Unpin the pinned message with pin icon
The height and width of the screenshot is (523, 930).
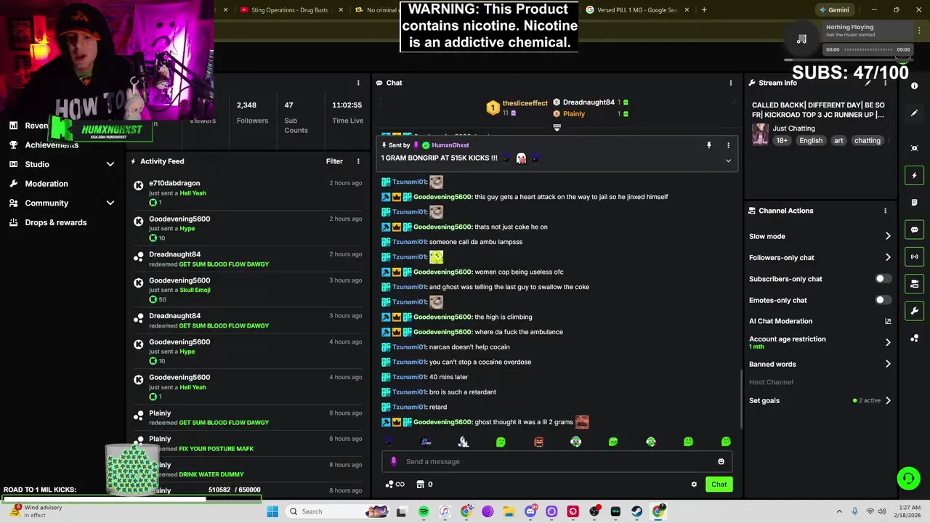click(x=709, y=145)
